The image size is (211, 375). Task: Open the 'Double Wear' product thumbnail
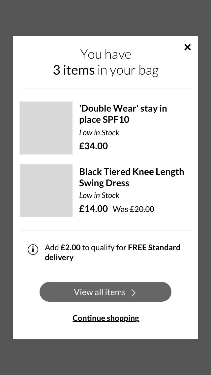[46, 128]
